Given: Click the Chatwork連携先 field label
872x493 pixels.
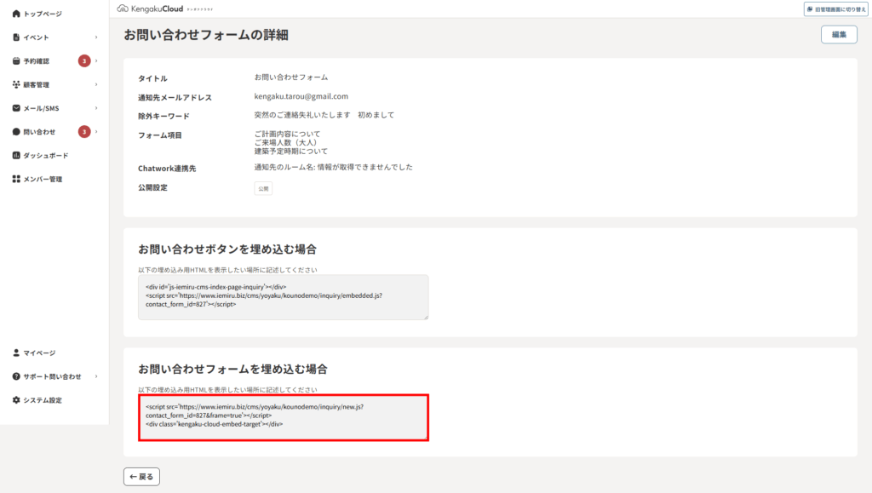Looking at the screenshot, I should [x=167, y=169].
